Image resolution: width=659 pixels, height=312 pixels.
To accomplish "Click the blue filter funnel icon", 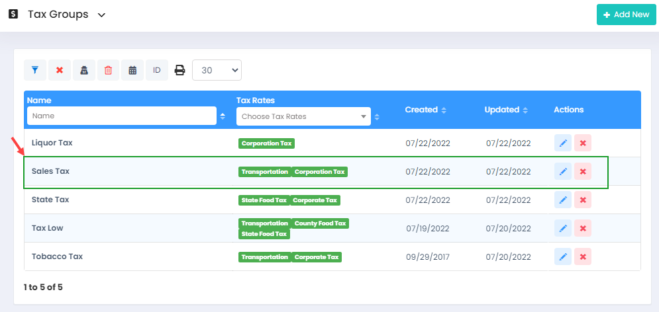I will pos(35,70).
